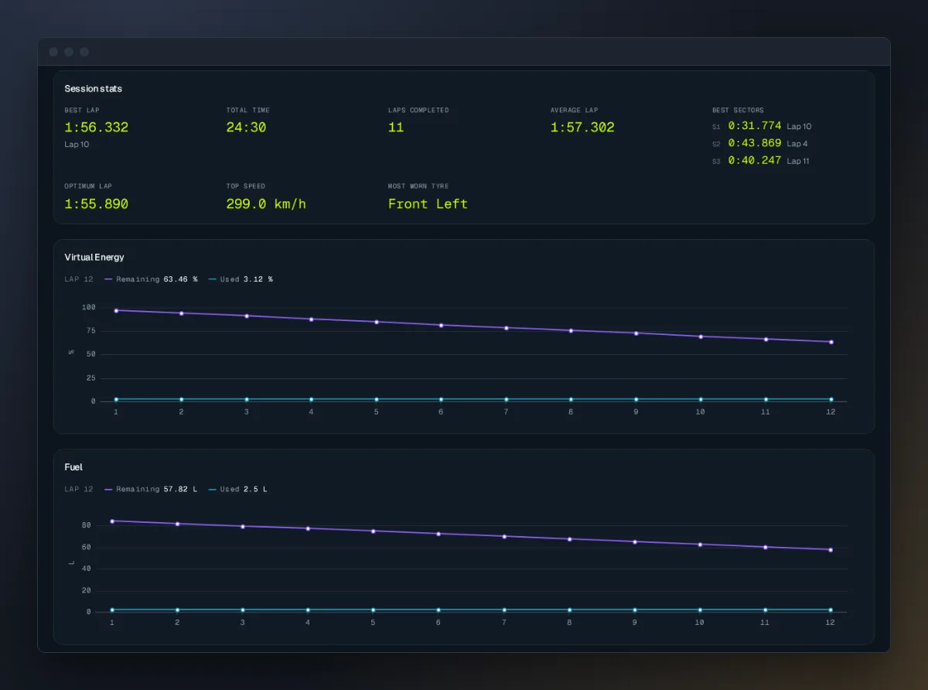Select Fuel remaining point at lap 7

pos(504,536)
